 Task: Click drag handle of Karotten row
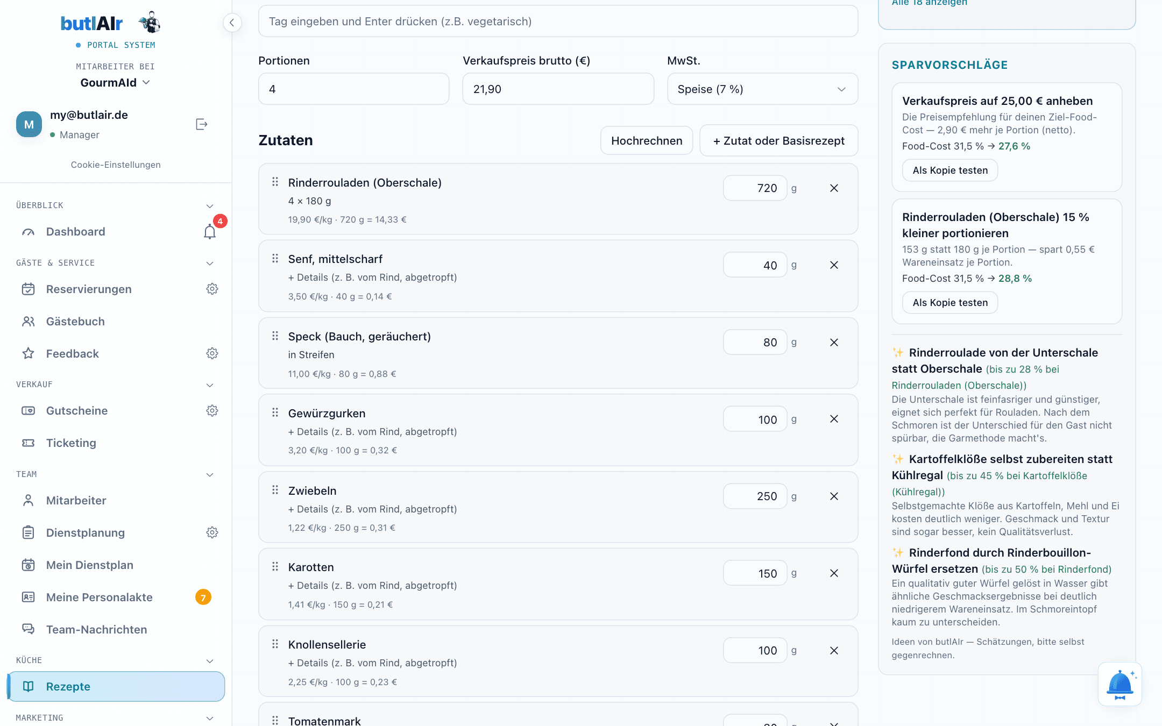pyautogui.click(x=275, y=566)
